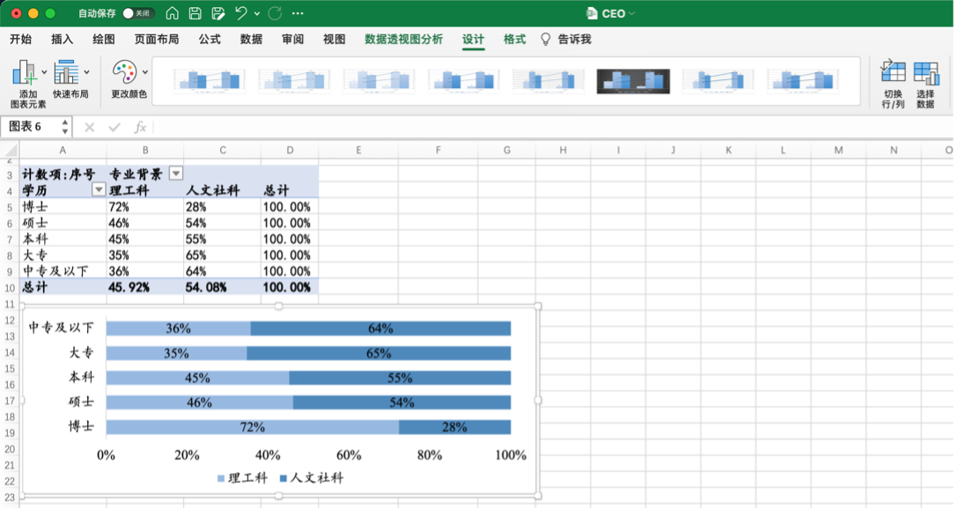Click the Add Chart Element (添加图表元素) icon

click(x=24, y=73)
